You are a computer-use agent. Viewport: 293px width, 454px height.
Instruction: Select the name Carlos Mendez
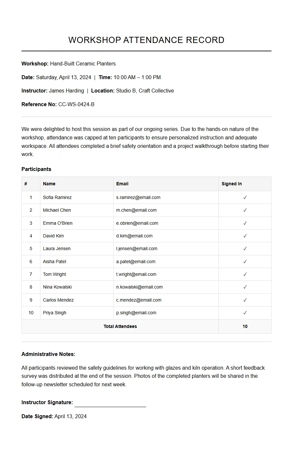(x=58, y=300)
